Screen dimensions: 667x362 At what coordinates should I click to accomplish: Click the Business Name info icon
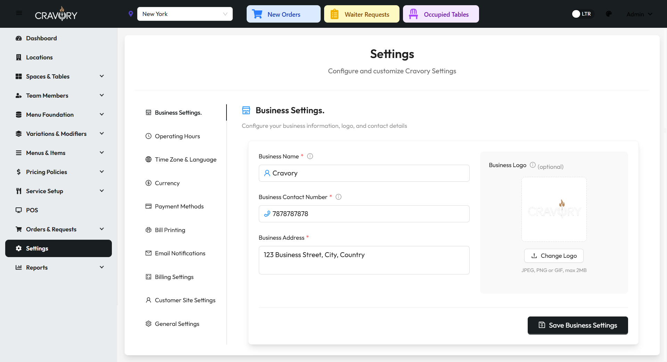point(310,156)
